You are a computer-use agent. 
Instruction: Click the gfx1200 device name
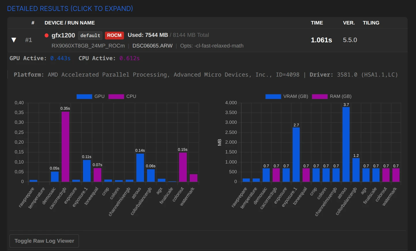[63, 35]
